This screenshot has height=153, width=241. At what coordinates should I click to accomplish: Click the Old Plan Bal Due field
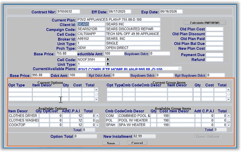point(215,44)
